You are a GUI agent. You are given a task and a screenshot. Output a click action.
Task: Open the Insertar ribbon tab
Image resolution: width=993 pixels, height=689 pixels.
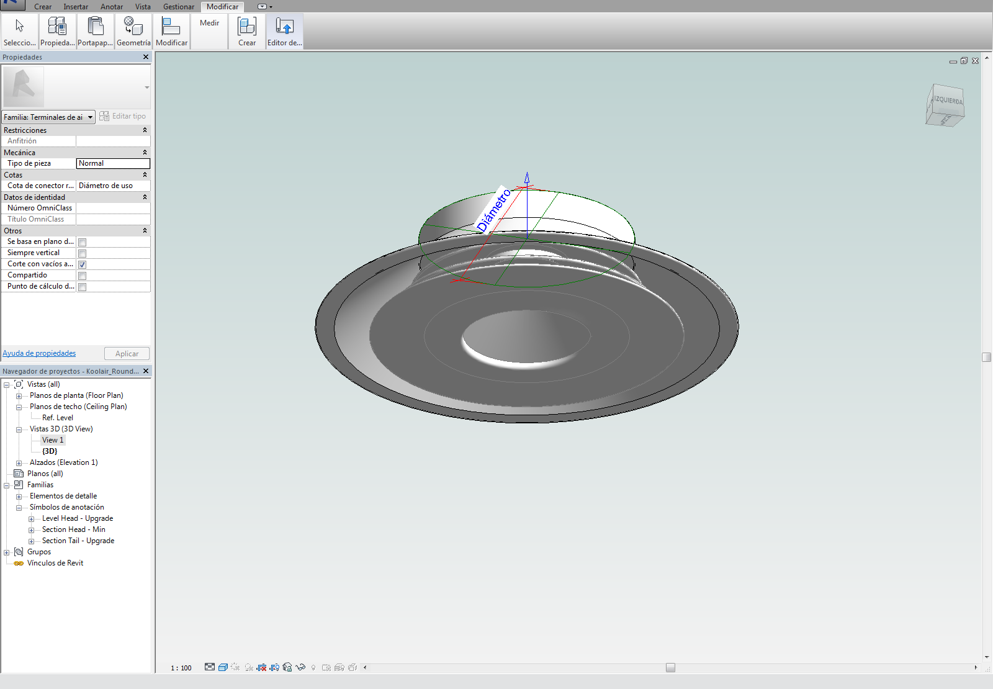76,7
